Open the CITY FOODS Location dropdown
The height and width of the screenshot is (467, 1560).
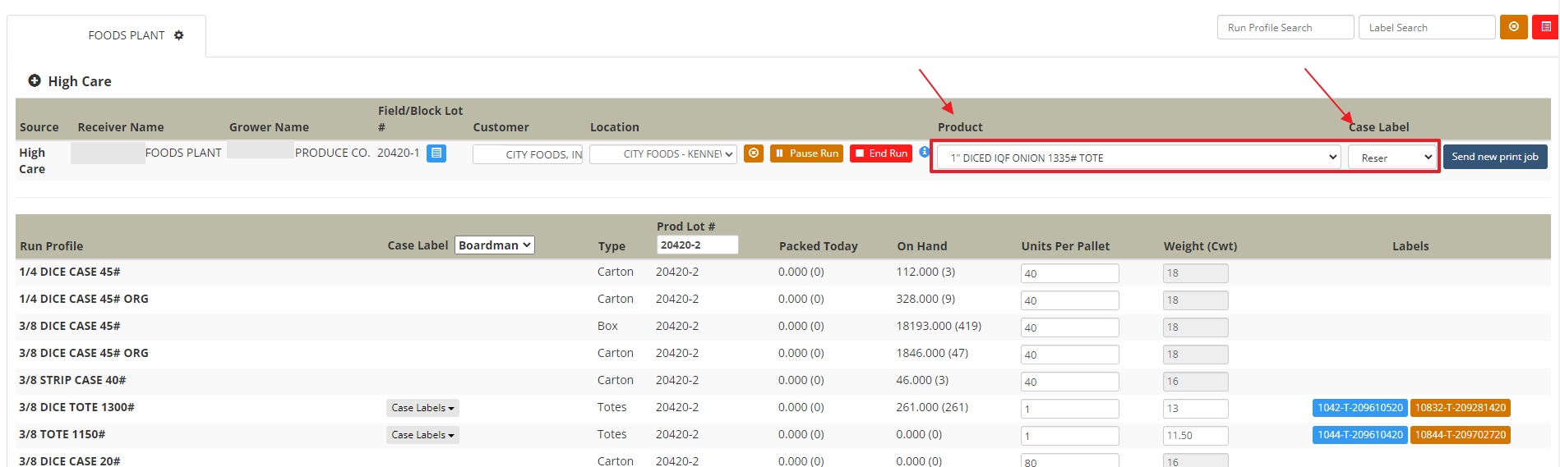point(662,154)
